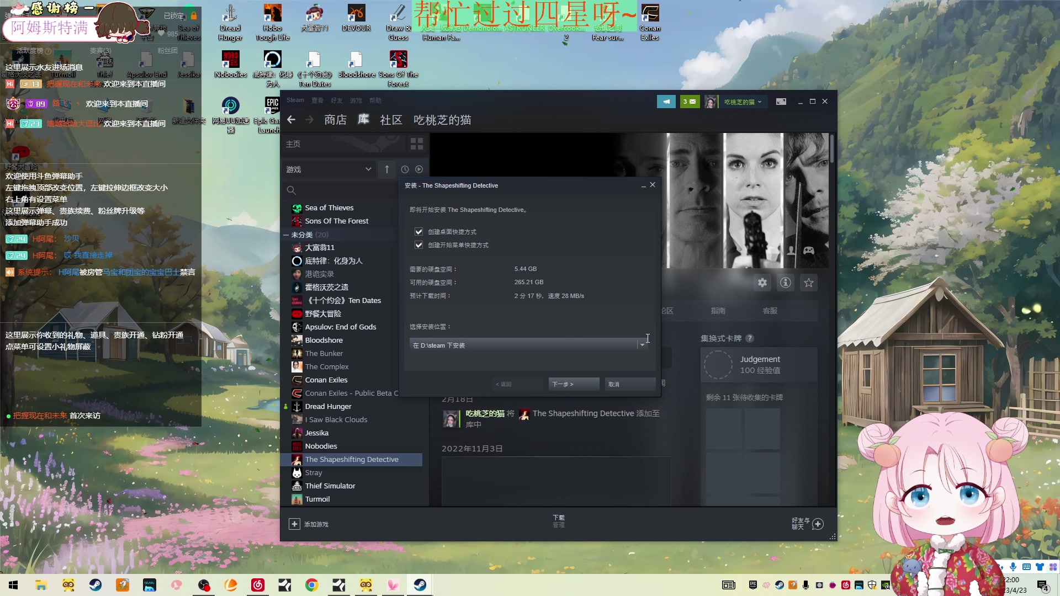This screenshot has width=1060, height=596.
Task: Open game info icon
Action: tap(786, 283)
